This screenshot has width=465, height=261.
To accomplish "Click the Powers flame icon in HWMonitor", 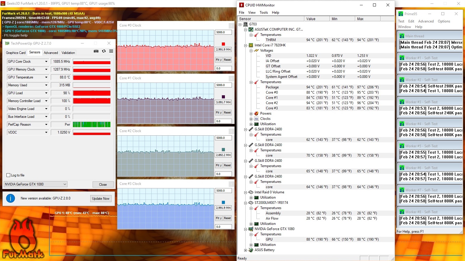I will (x=256, y=113).
